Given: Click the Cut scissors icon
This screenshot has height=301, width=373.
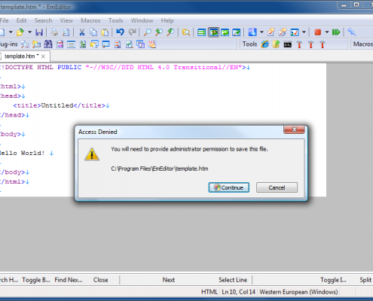Looking at the screenshot, I should click(82, 32).
